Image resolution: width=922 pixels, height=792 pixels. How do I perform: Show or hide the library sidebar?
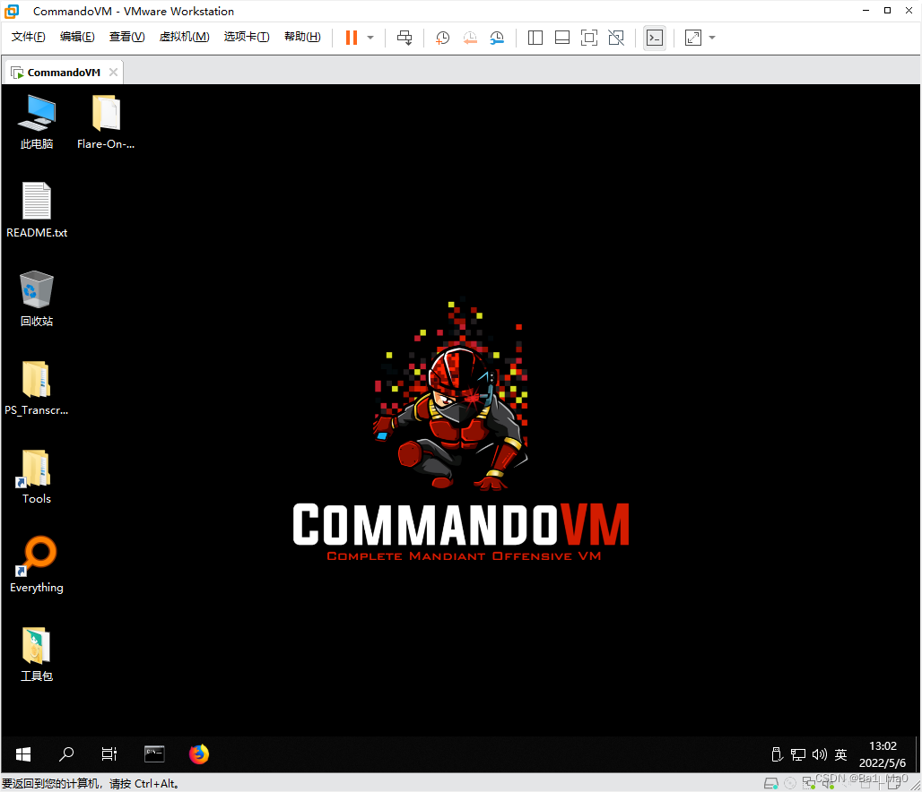pyautogui.click(x=535, y=38)
